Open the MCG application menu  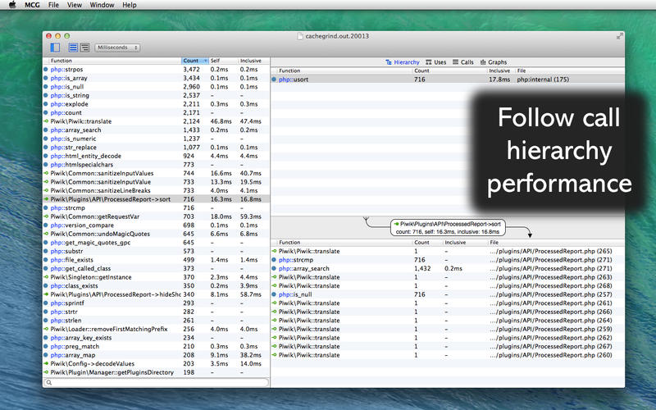(32, 5)
